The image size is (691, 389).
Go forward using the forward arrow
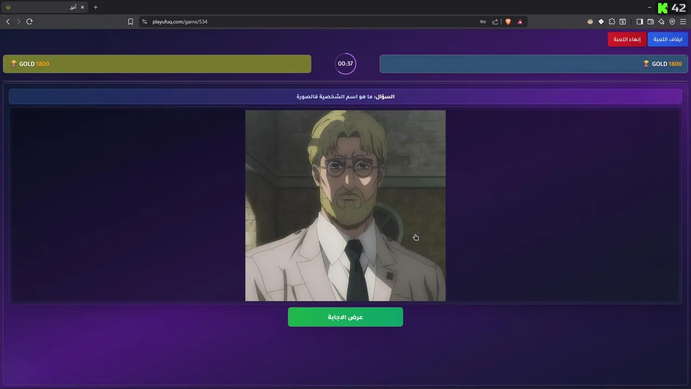(18, 22)
